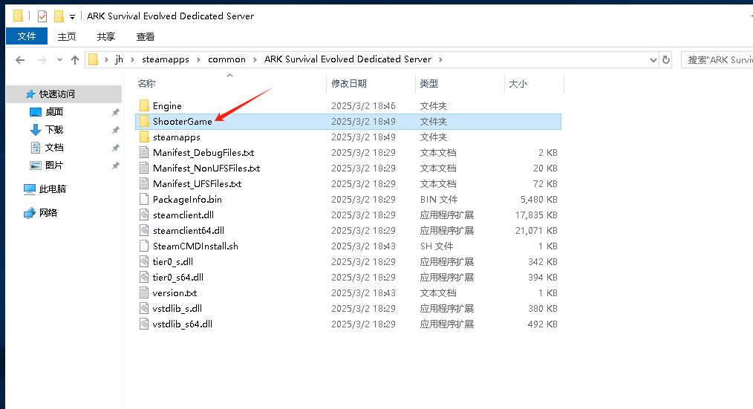
Task: Switch to the 主页 ribbon tab
Action: pyautogui.click(x=67, y=36)
